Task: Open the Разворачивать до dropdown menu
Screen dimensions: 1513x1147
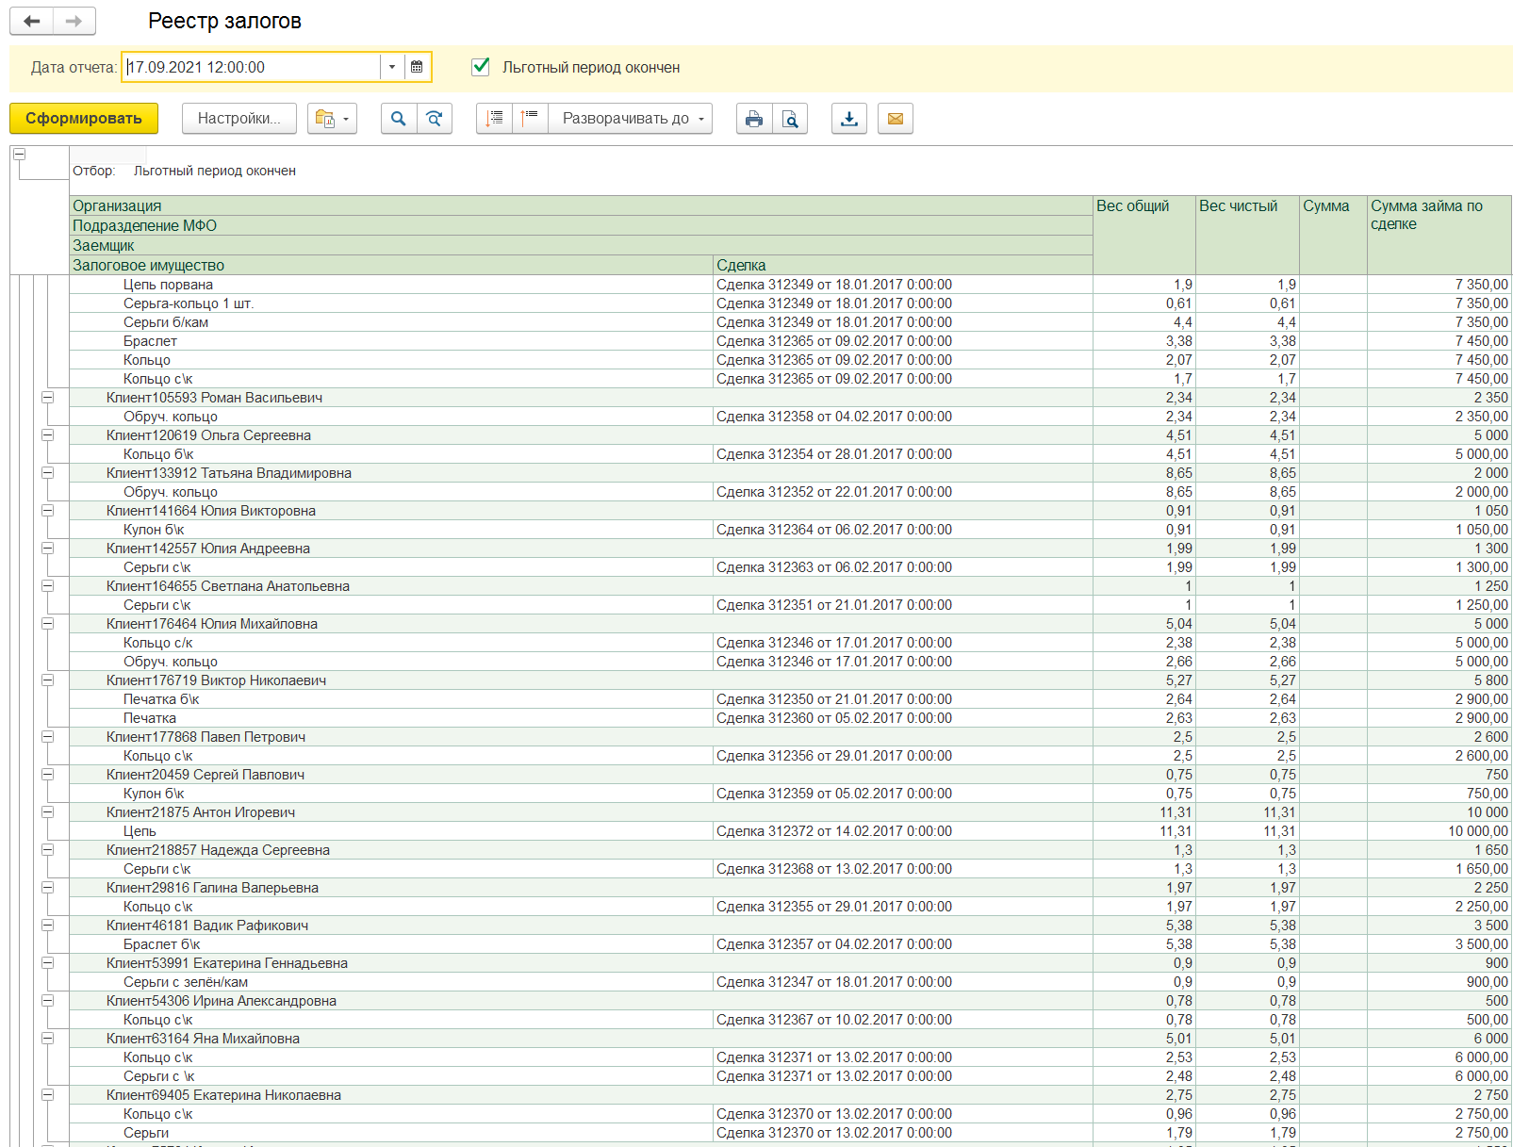Action: tap(631, 119)
